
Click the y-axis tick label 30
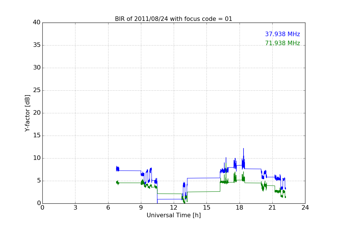pos(37,68)
